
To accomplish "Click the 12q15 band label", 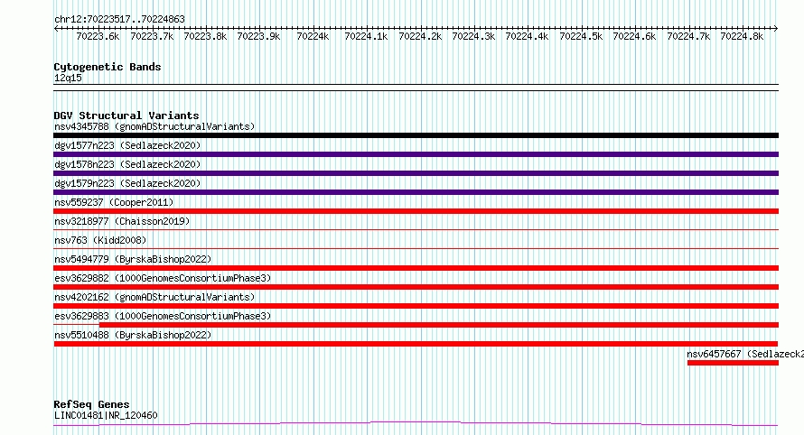I will click(x=68, y=78).
